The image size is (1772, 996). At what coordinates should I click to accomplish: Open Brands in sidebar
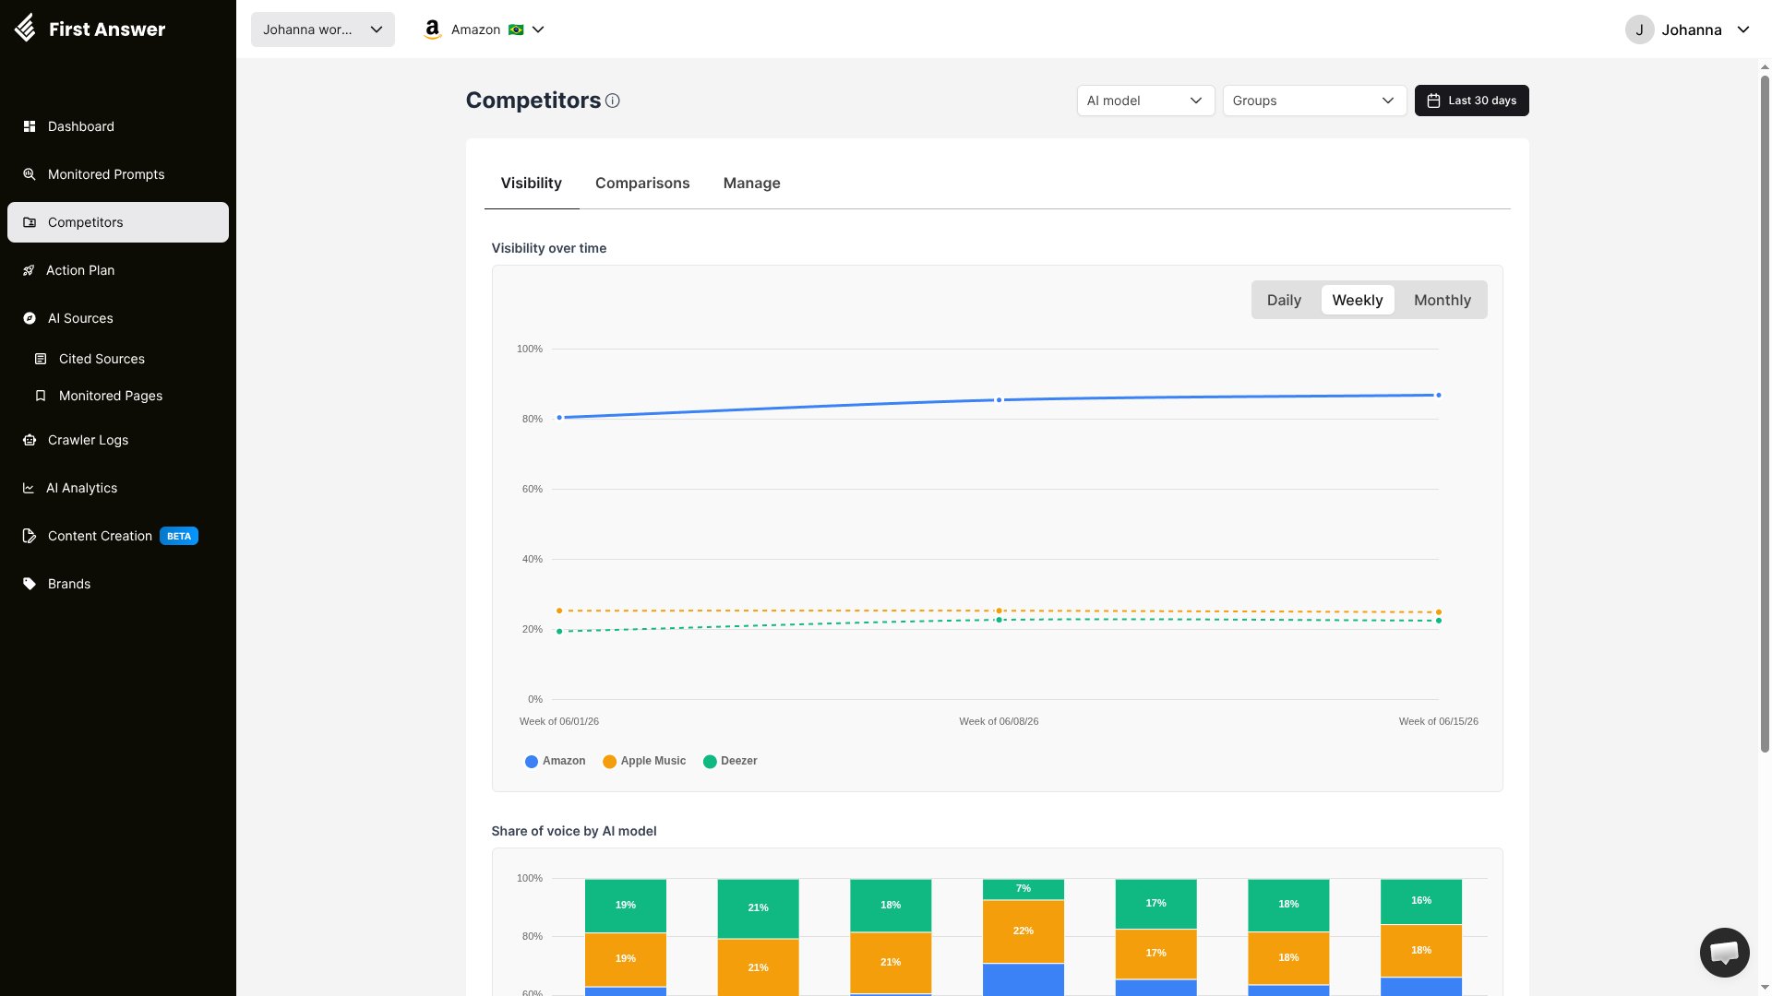(x=118, y=584)
